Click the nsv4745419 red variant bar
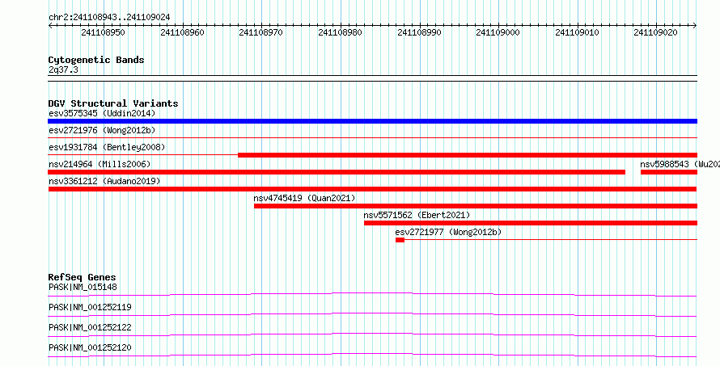 pos(476,206)
